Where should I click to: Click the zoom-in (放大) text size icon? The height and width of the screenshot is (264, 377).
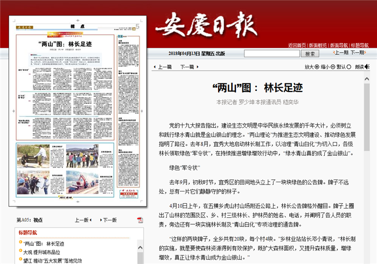(316, 67)
